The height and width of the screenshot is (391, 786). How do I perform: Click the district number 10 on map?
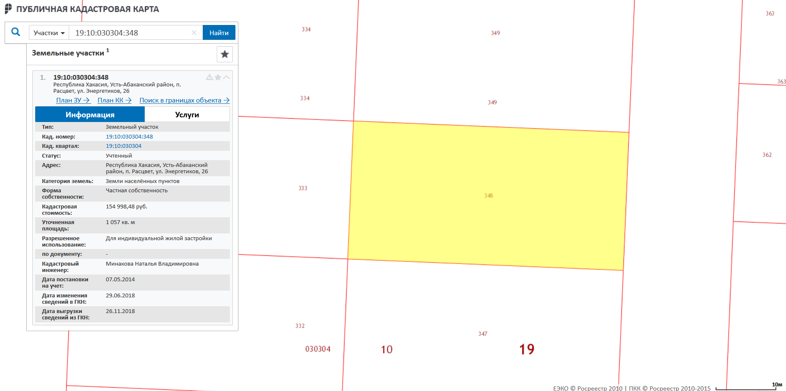[386, 349]
